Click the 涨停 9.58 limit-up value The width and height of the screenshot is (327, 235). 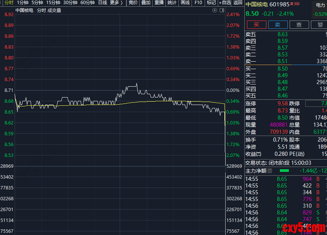282,103
